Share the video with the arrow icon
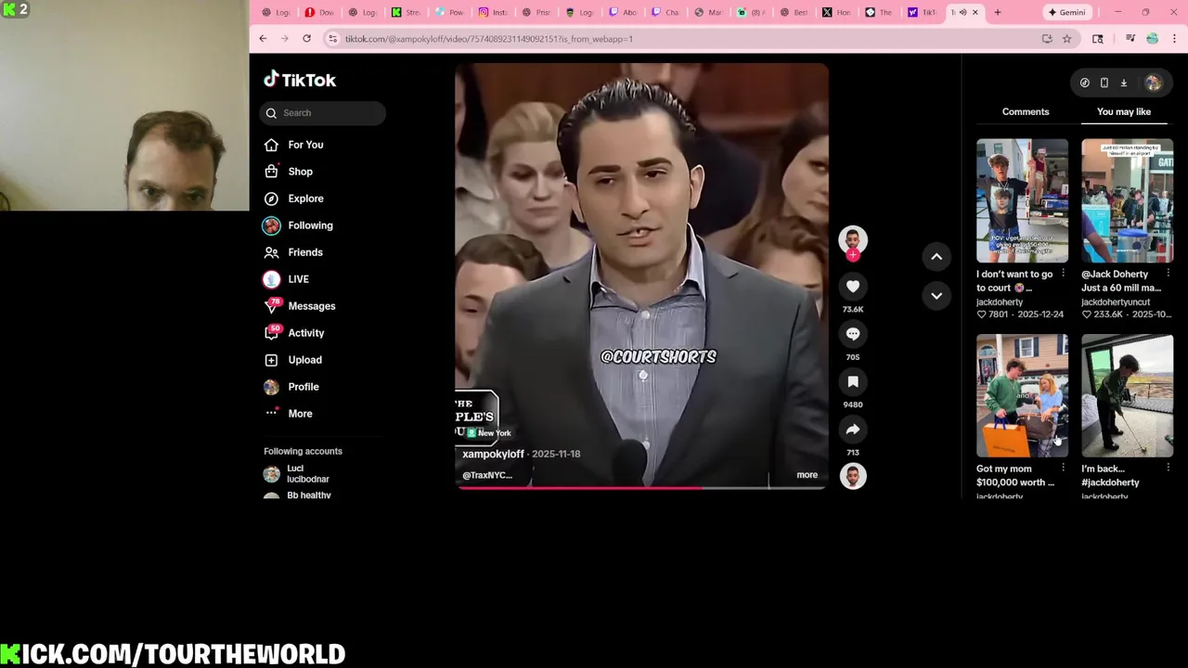The width and height of the screenshot is (1188, 668). (x=853, y=430)
